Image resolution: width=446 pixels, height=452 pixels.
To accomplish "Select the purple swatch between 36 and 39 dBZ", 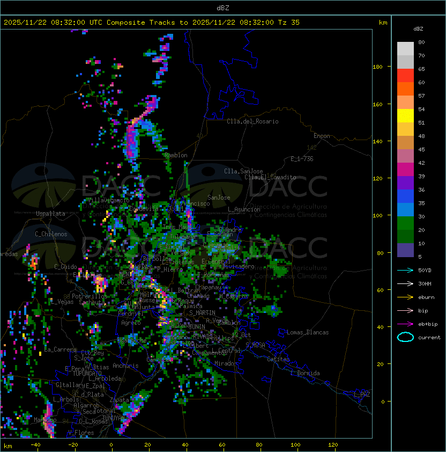I will 405,183.
